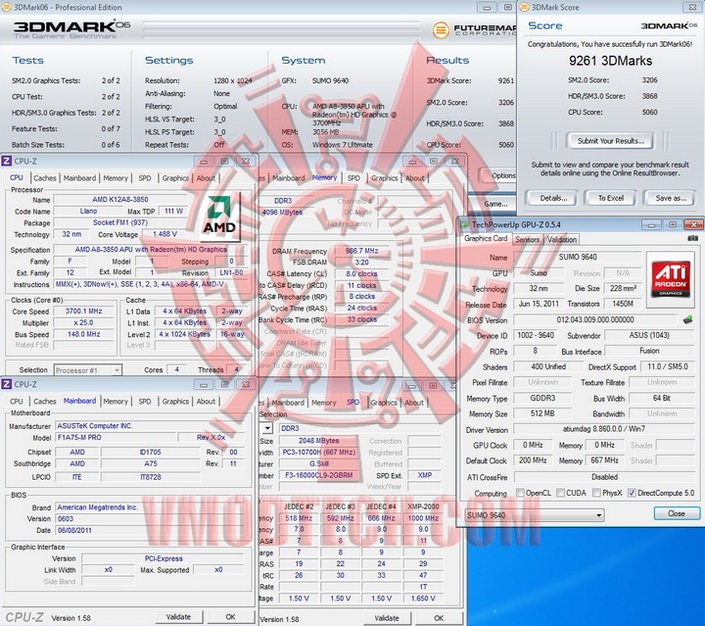
Task: Open the About tab in the top CPU-Z window
Action: tap(206, 178)
